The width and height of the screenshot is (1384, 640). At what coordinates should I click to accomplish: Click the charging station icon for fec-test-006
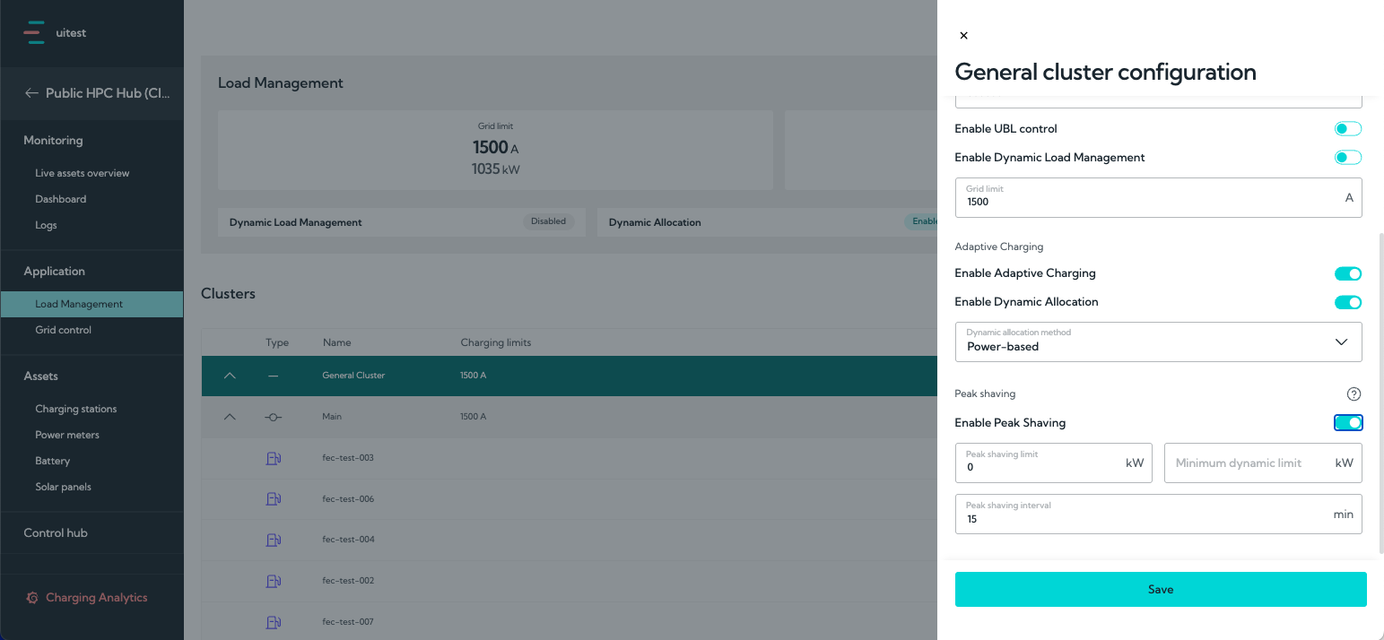point(274,499)
